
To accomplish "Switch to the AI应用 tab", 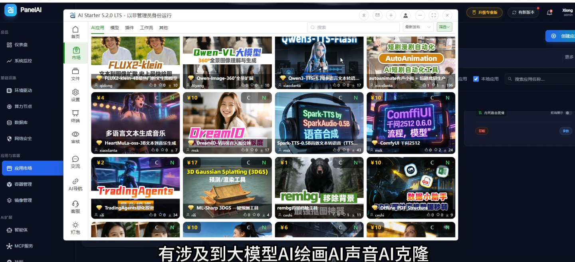I will coord(97,28).
